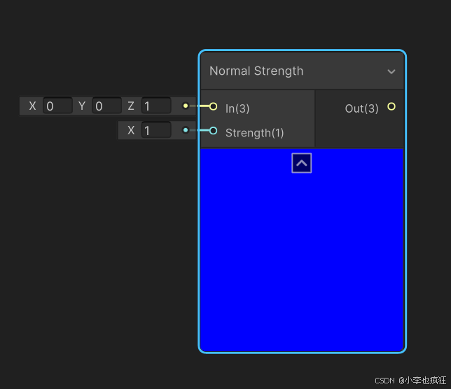The width and height of the screenshot is (451, 389).
Task: Edit the In vector Y value field
Action: point(106,106)
